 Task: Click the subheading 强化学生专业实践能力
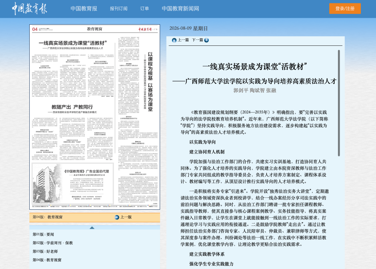pyautogui.click(x=211, y=264)
